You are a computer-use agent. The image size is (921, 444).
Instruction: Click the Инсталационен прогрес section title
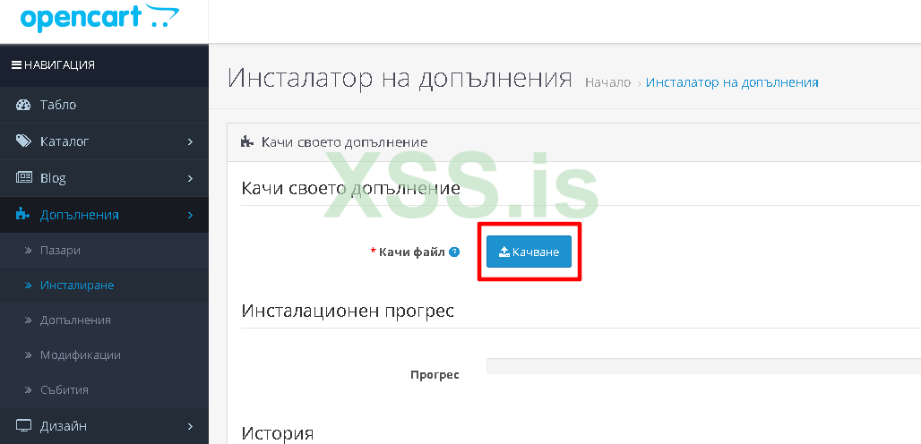pos(348,311)
